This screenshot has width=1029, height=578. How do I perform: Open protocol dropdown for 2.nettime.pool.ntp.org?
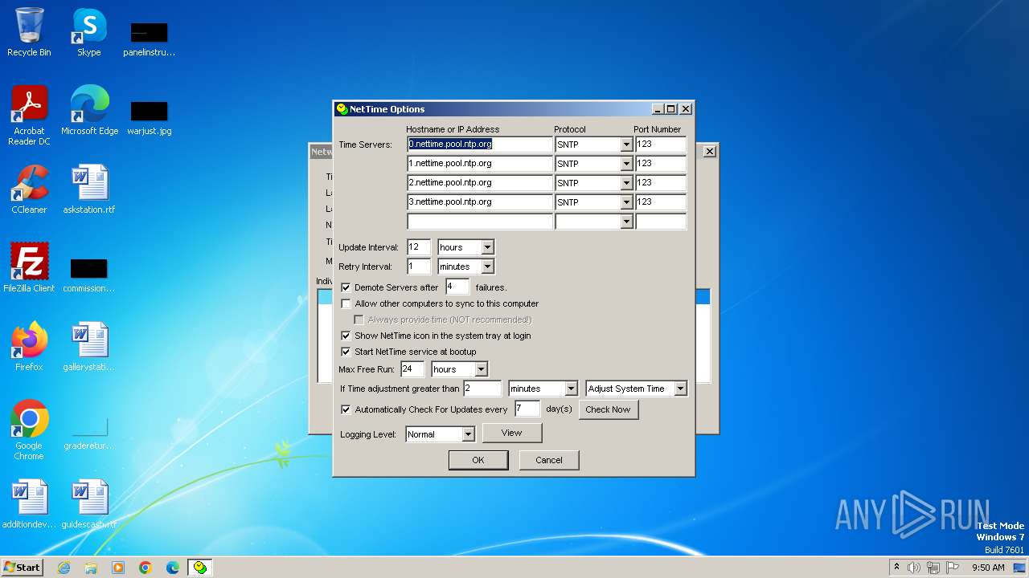click(626, 183)
